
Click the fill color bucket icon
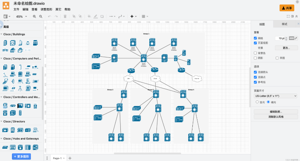tap(89, 17)
